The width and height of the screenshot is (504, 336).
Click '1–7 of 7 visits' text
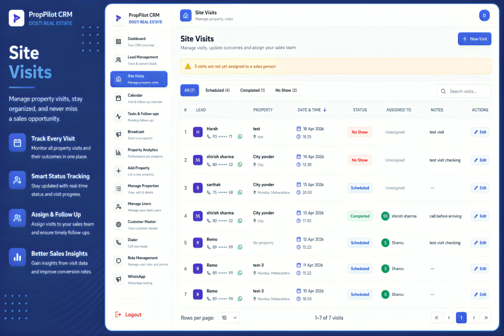(x=329, y=318)
